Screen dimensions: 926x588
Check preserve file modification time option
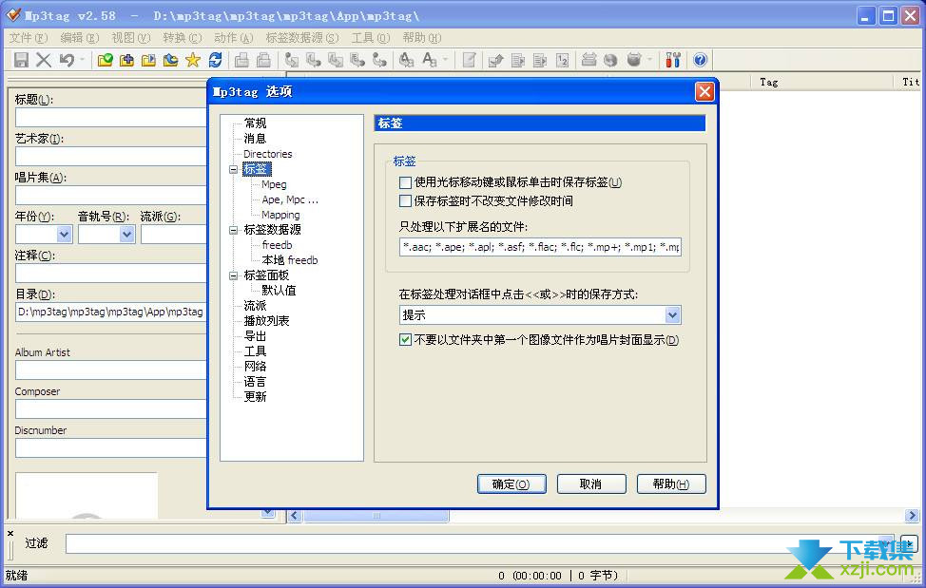coord(405,201)
